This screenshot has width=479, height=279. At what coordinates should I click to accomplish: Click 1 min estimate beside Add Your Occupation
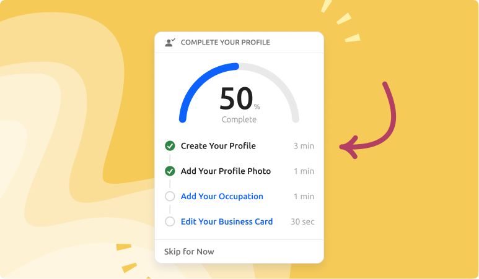[x=304, y=196]
